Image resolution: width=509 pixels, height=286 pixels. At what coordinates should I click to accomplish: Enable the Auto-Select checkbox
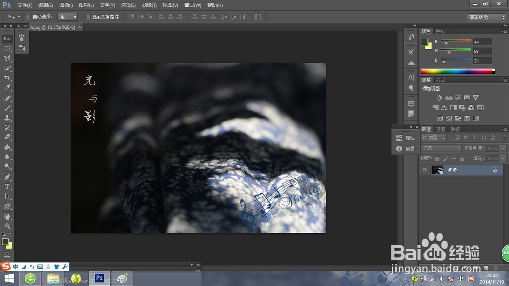pos(28,17)
